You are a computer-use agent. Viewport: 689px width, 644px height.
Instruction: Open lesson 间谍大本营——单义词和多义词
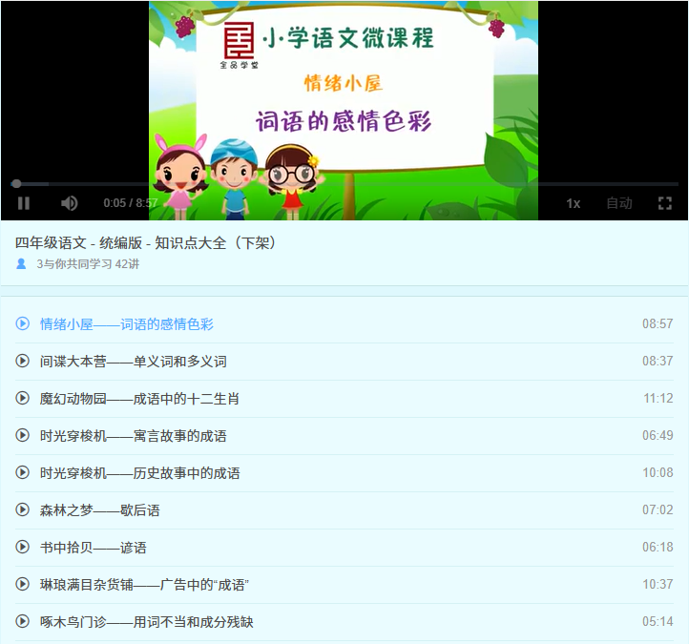(133, 362)
